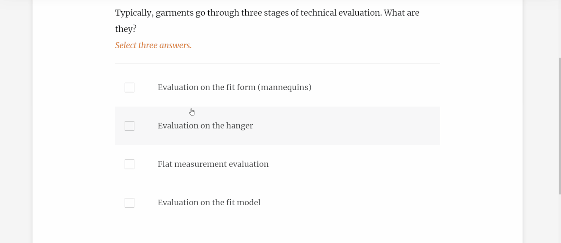Click the 'Select three answers' instruction text

(x=153, y=45)
